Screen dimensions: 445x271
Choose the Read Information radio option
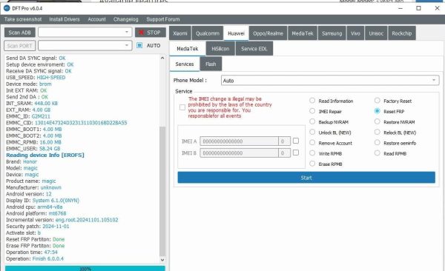point(312,101)
